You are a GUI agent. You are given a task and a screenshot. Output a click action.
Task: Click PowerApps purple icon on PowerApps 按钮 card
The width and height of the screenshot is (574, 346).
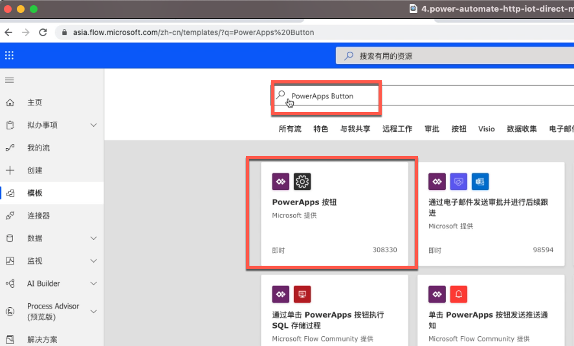click(x=280, y=182)
